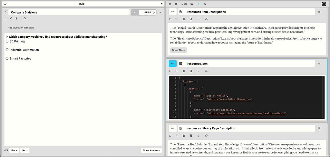Tick checkbox under resources Library Page Description
This screenshot has width=330, height=157.
(170, 136)
